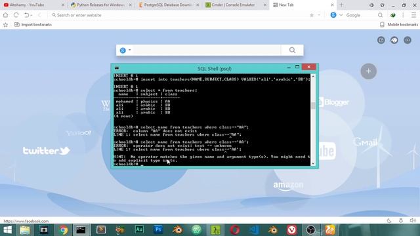Click the blue search engine logo in toolbar
This screenshot has width=420, height=236.
click(x=333, y=15)
